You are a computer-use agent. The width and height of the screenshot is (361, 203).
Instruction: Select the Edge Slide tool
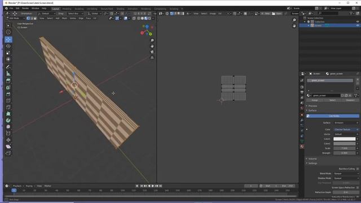8,133
